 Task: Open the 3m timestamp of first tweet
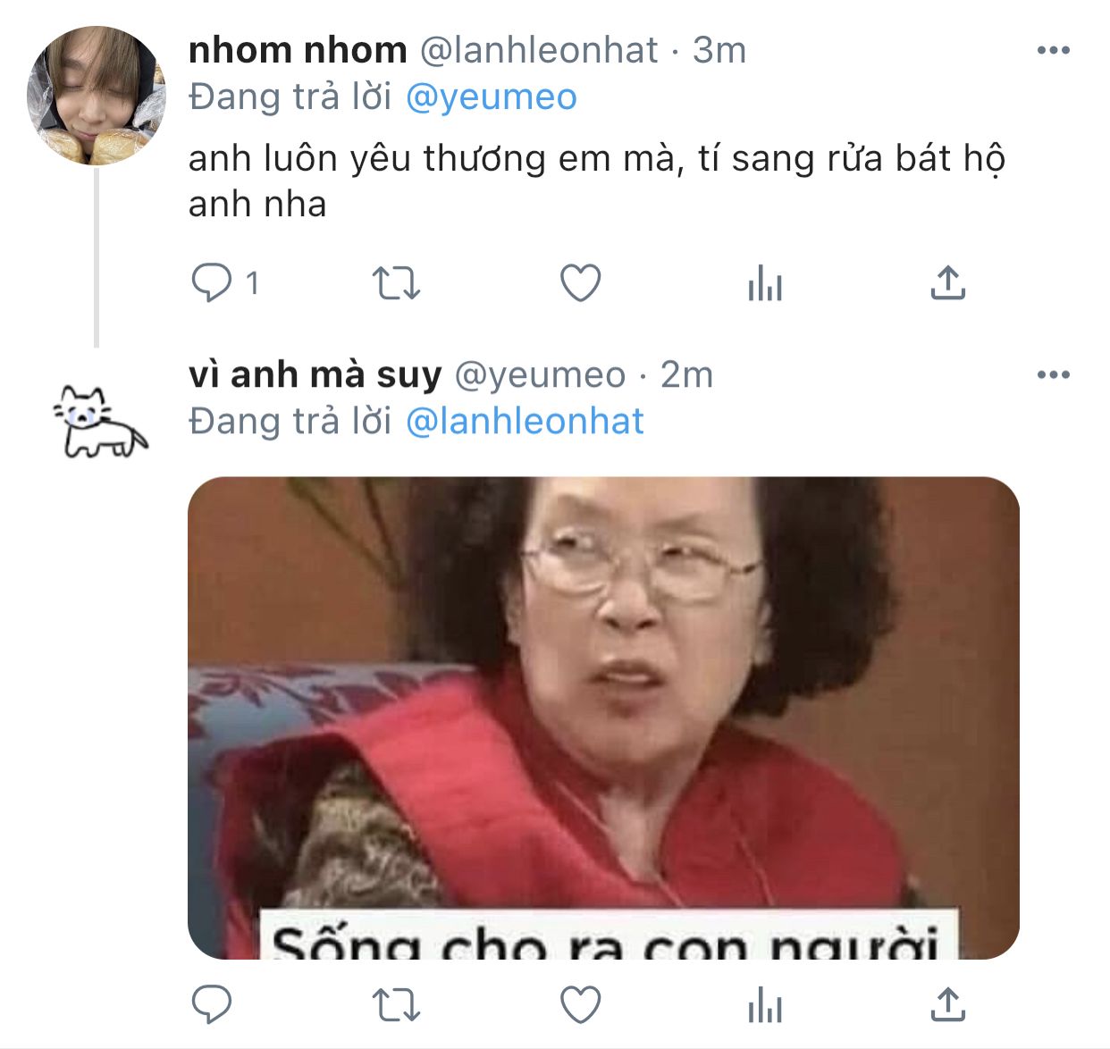point(719,50)
